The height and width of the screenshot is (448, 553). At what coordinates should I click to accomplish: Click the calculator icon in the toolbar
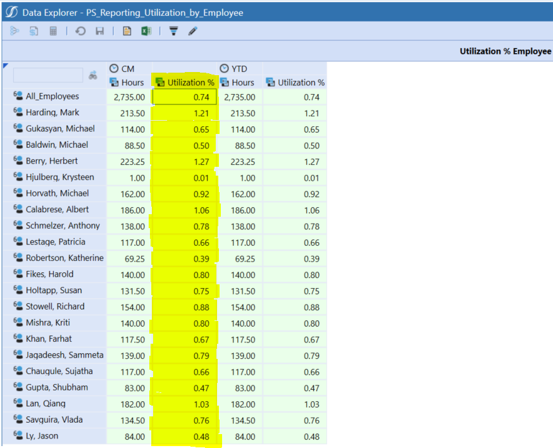click(x=53, y=30)
